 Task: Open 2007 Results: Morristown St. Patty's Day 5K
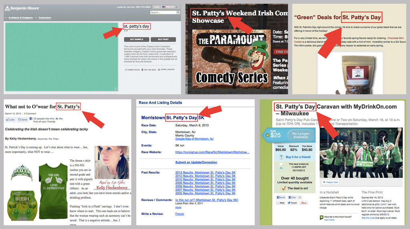(205, 190)
